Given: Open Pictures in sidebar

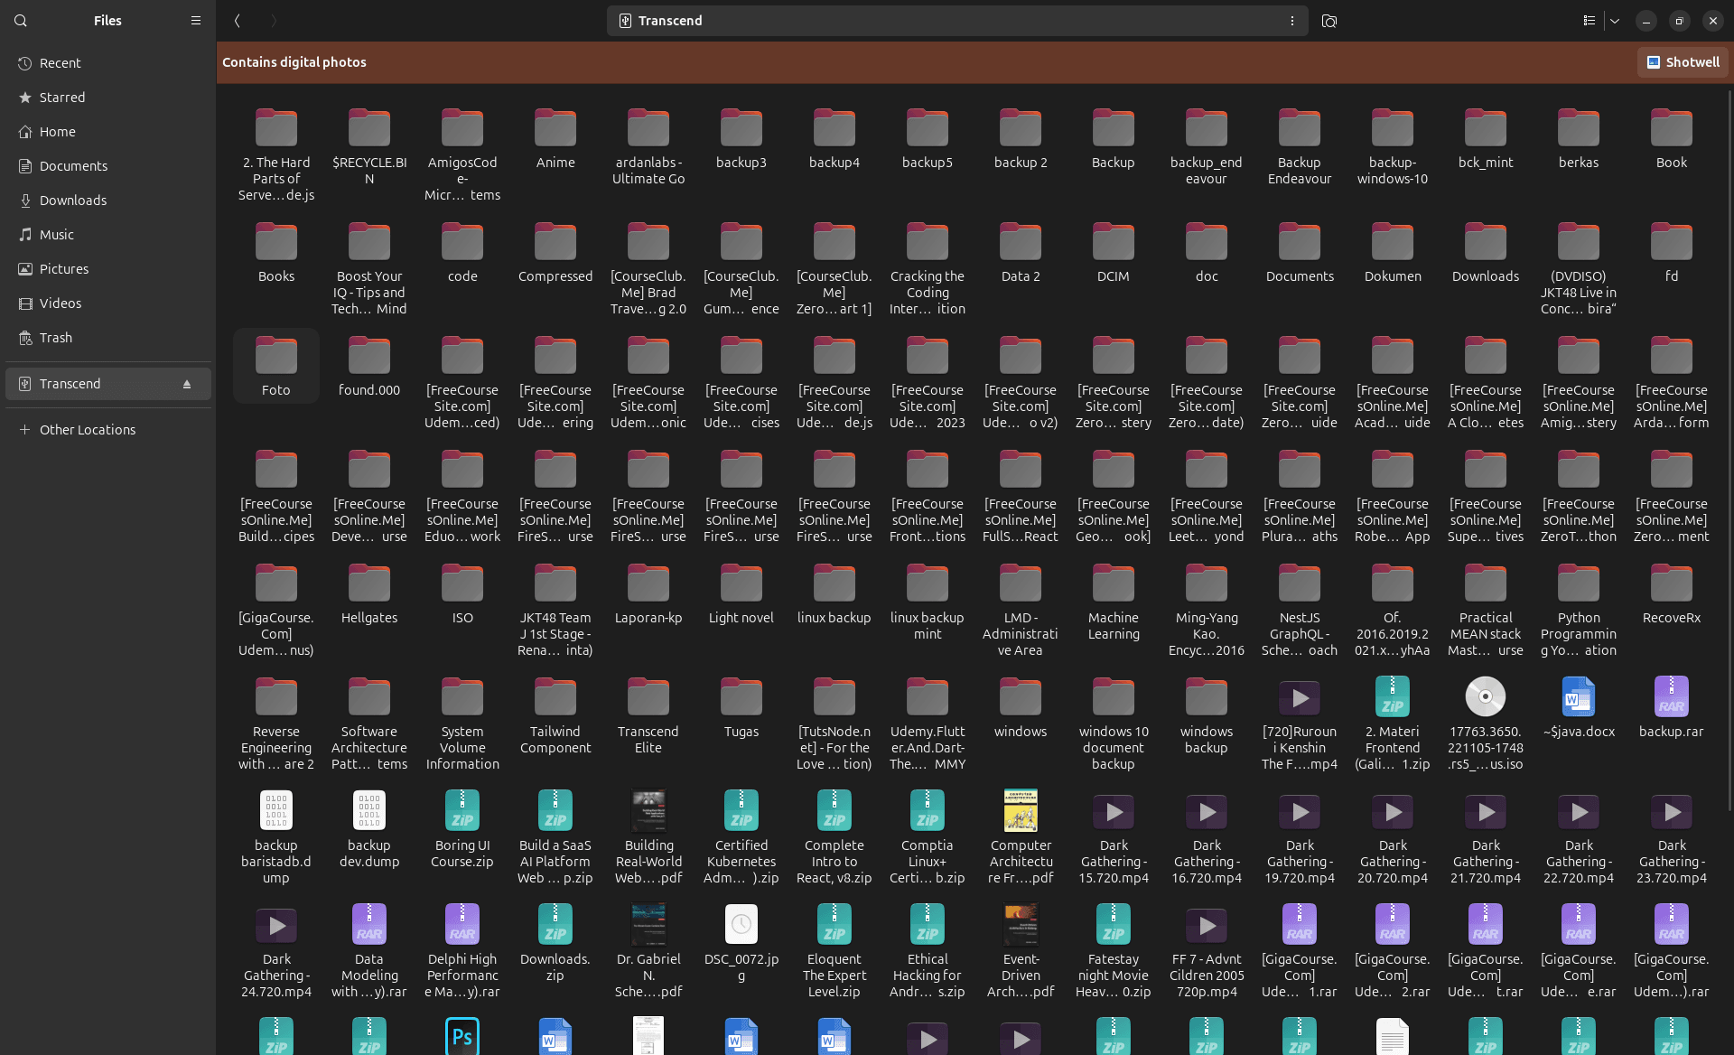Looking at the screenshot, I should point(108,269).
